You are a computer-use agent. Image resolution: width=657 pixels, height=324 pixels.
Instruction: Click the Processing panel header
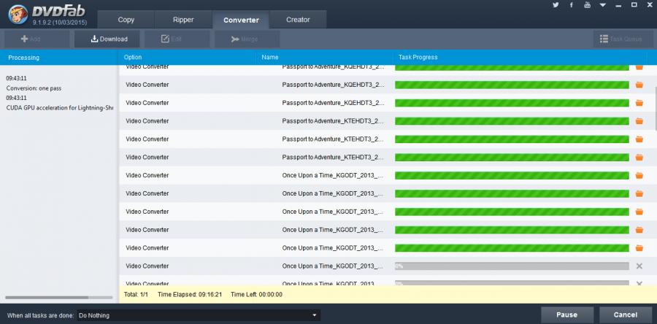click(58, 58)
